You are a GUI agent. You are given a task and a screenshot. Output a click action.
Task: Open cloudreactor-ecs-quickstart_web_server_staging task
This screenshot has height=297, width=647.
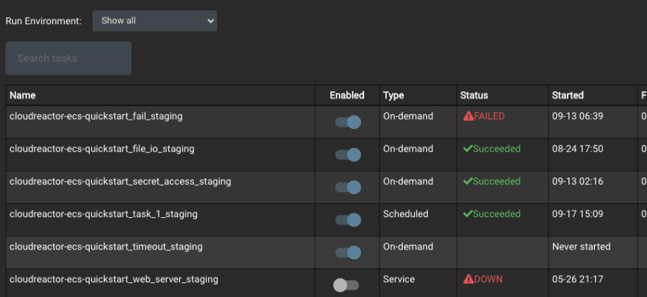pyautogui.click(x=114, y=279)
